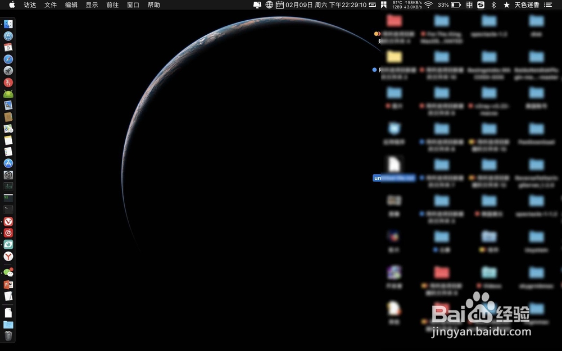
Task: Click the network speed monitor readout
Action: (x=407, y=4)
